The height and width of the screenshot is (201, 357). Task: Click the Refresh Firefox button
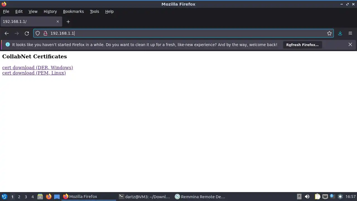coord(302,45)
